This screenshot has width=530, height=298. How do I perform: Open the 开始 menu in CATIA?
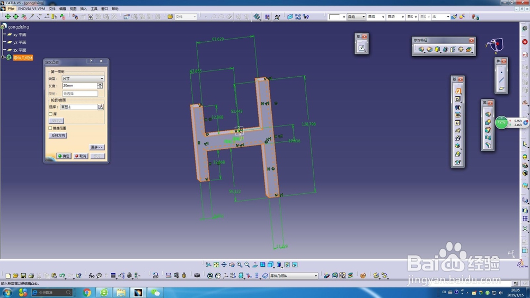pyautogui.click(x=11, y=8)
